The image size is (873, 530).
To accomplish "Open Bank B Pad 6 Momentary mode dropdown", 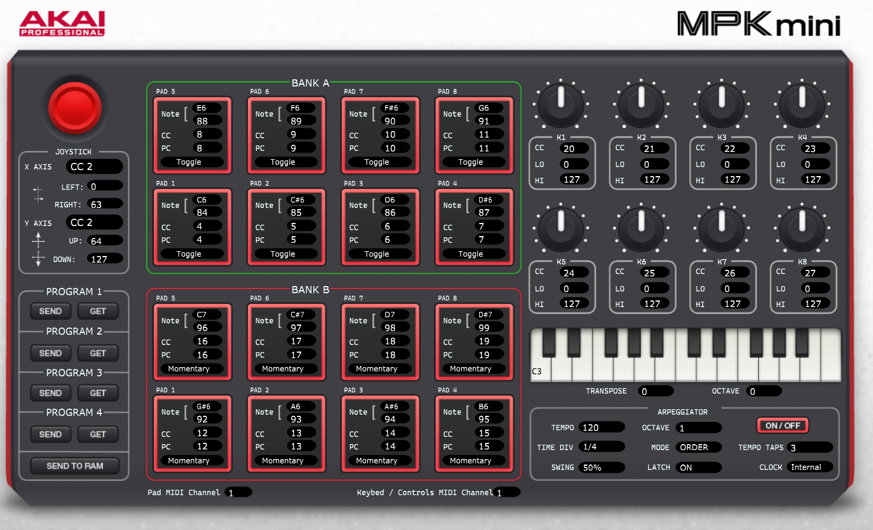I will point(286,369).
